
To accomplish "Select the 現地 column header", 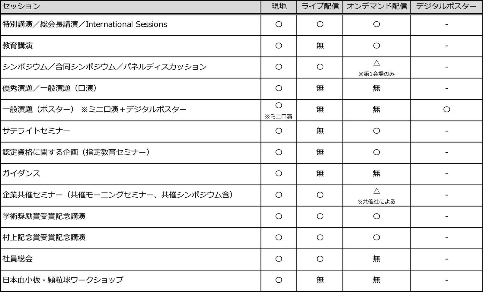I will (x=279, y=6).
